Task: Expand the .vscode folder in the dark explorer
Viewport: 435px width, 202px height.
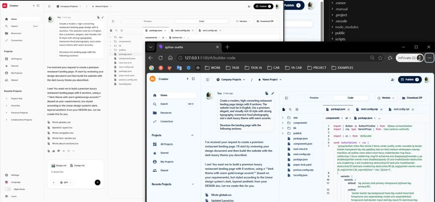Action: tap(332, 21)
